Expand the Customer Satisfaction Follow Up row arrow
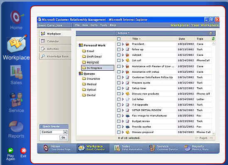Screen dimensions: 228x165 point(123,77)
